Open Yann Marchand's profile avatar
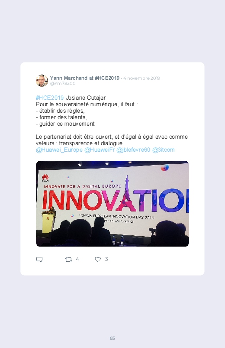Image resolution: width=225 pixels, height=348 pixels. [x=42, y=81]
